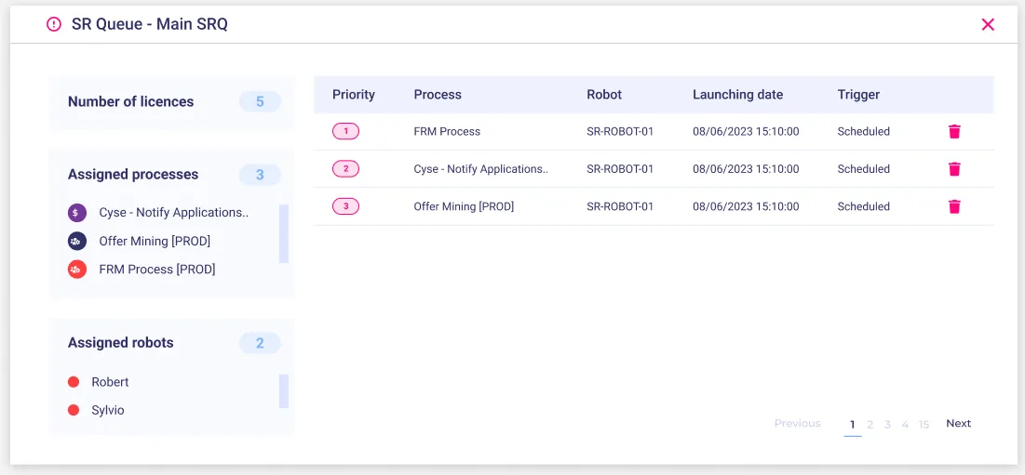Delete the Offer Mining [PROD] queue row
Screen dimensions: 1025x475
(954, 207)
